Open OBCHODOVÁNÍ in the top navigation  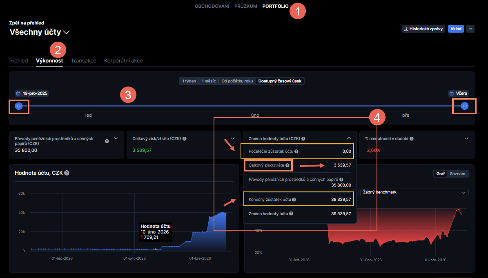(x=212, y=7)
